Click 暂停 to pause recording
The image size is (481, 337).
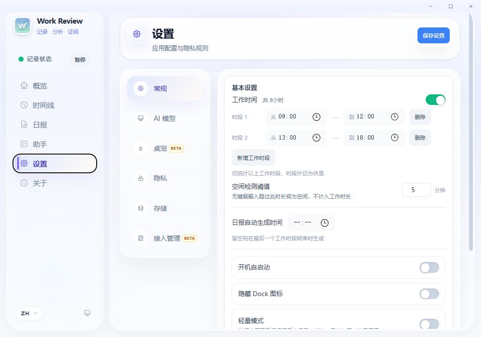pos(80,60)
